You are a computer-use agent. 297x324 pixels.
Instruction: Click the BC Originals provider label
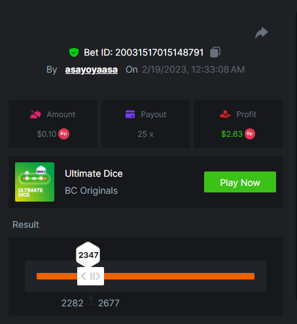point(91,190)
